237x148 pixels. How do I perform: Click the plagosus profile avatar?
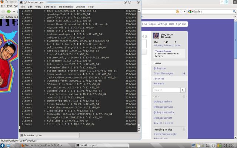pyautogui.click(x=156, y=36)
